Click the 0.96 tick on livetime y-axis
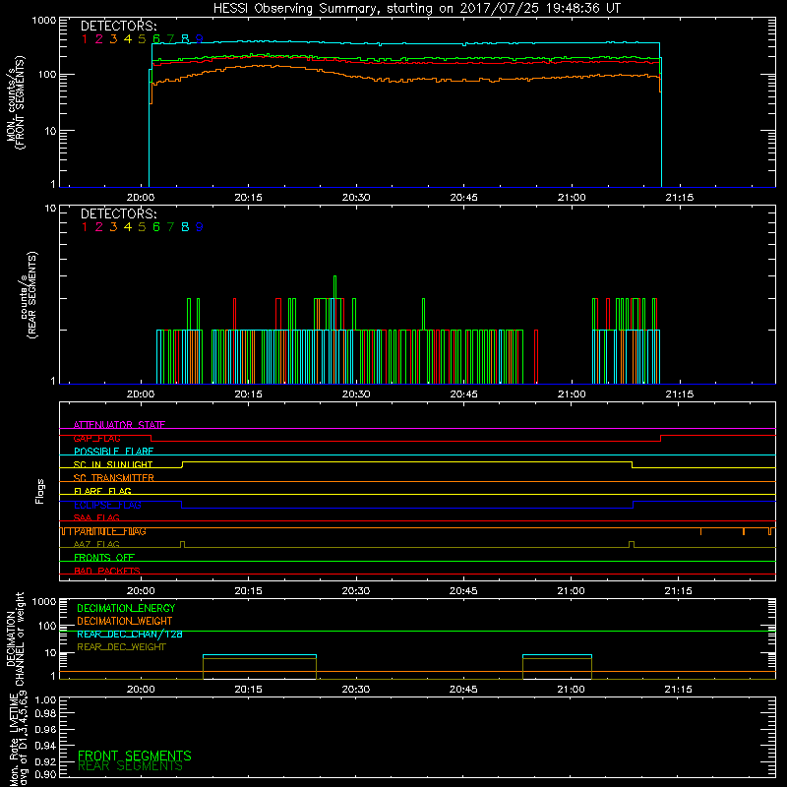This screenshot has width=787, height=787. 45,729
